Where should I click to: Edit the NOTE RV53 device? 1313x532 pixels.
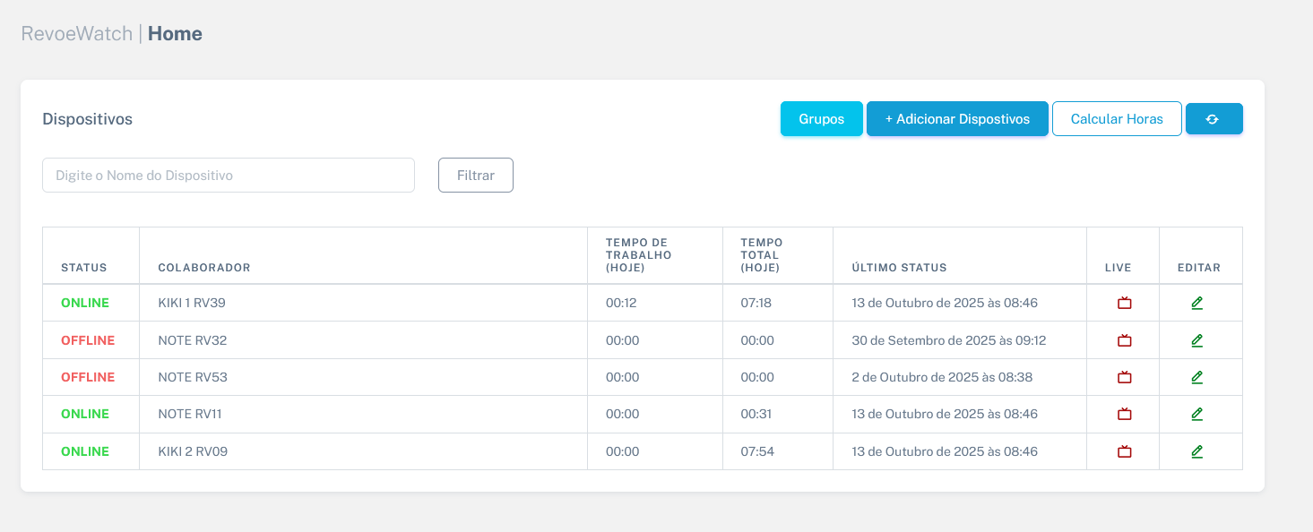tap(1196, 378)
